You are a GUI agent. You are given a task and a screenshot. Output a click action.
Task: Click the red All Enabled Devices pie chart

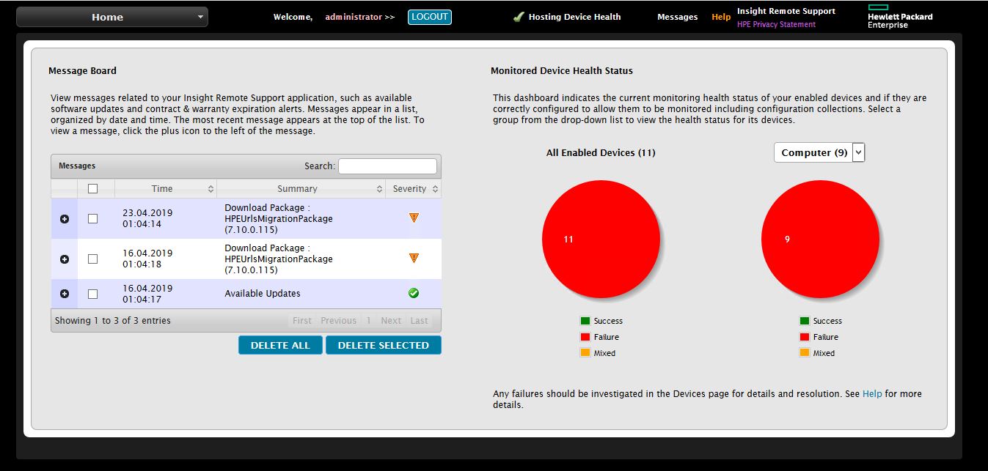coord(601,239)
